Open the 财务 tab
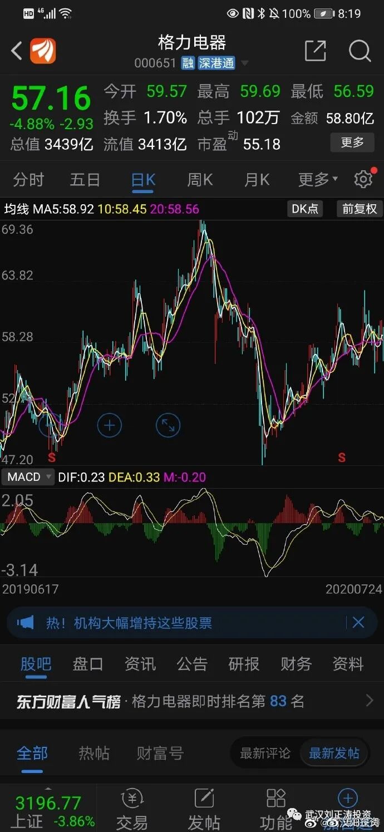The image size is (384, 832). click(296, 664)
